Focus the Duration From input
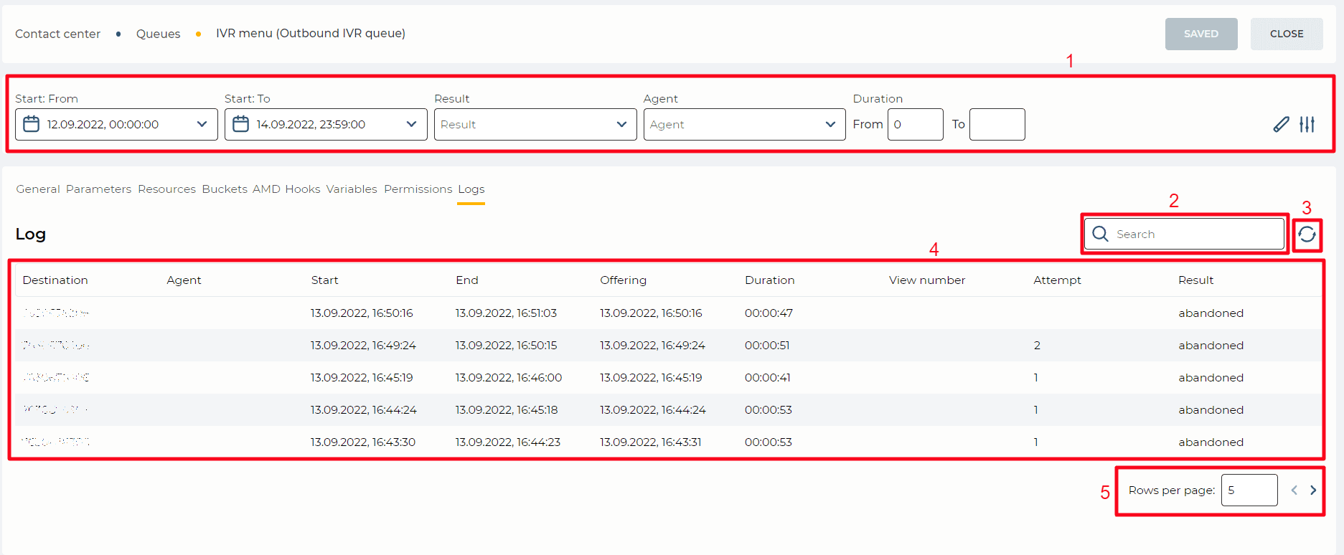The height and width of the screenshot is (555, 1344). [915, 124]
